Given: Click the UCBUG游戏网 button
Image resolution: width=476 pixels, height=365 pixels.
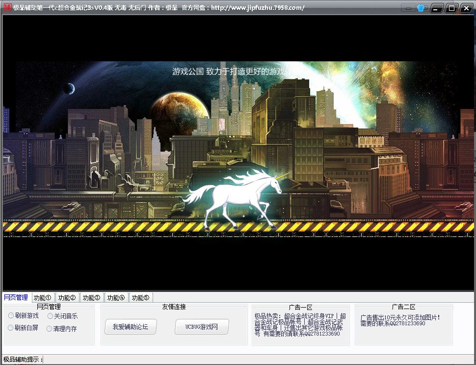Looking at the screenshot, I should (202, 327).
